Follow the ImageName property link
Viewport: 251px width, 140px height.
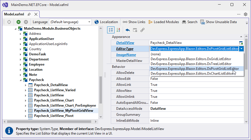[126, 55]
